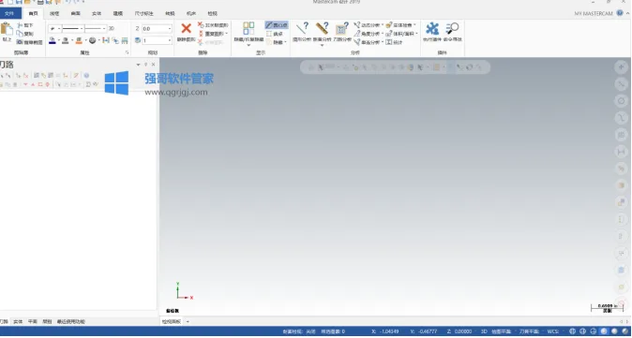Screen dimensions: 632x338
Task: Click the solid color swatch between blue and orange
Action: pos(66,40)
